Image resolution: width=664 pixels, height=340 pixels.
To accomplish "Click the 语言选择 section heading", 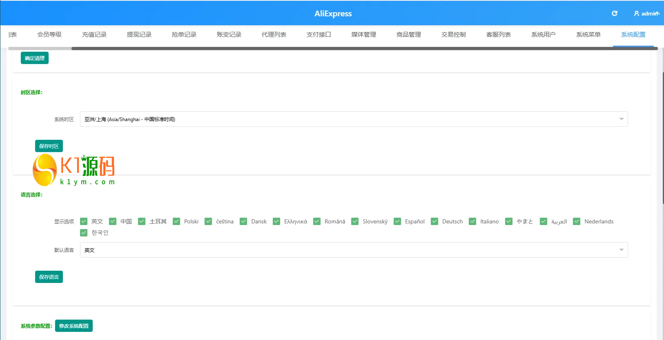I will 31,195.
